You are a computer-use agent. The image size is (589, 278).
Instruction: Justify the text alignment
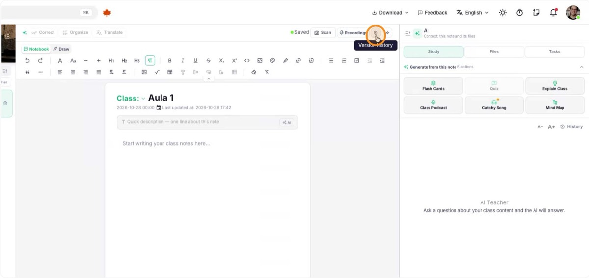pos(99,72)
